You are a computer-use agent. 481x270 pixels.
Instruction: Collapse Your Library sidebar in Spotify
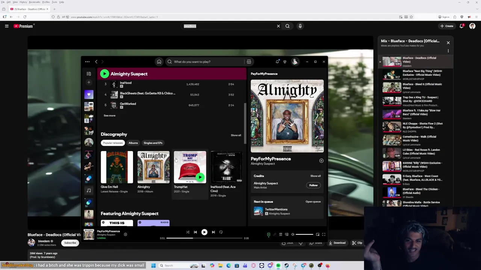tap(89, 74)
